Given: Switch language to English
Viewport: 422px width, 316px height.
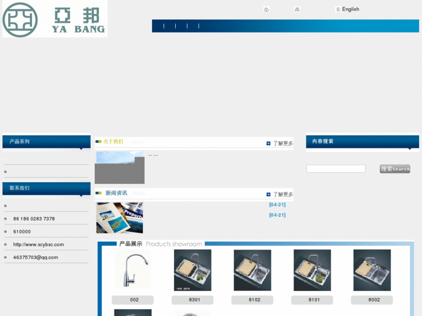Looking at the screenshot, I should [x=351, y=9].
